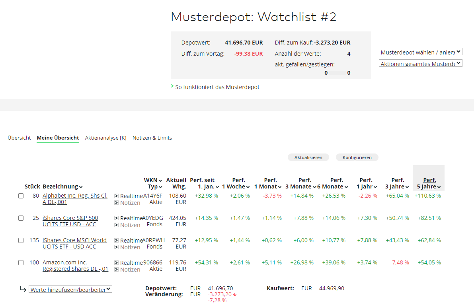Click Alphabet price 108,60 EUR
Viewport: 474px width, 303px height.
[x=178, y=199]
